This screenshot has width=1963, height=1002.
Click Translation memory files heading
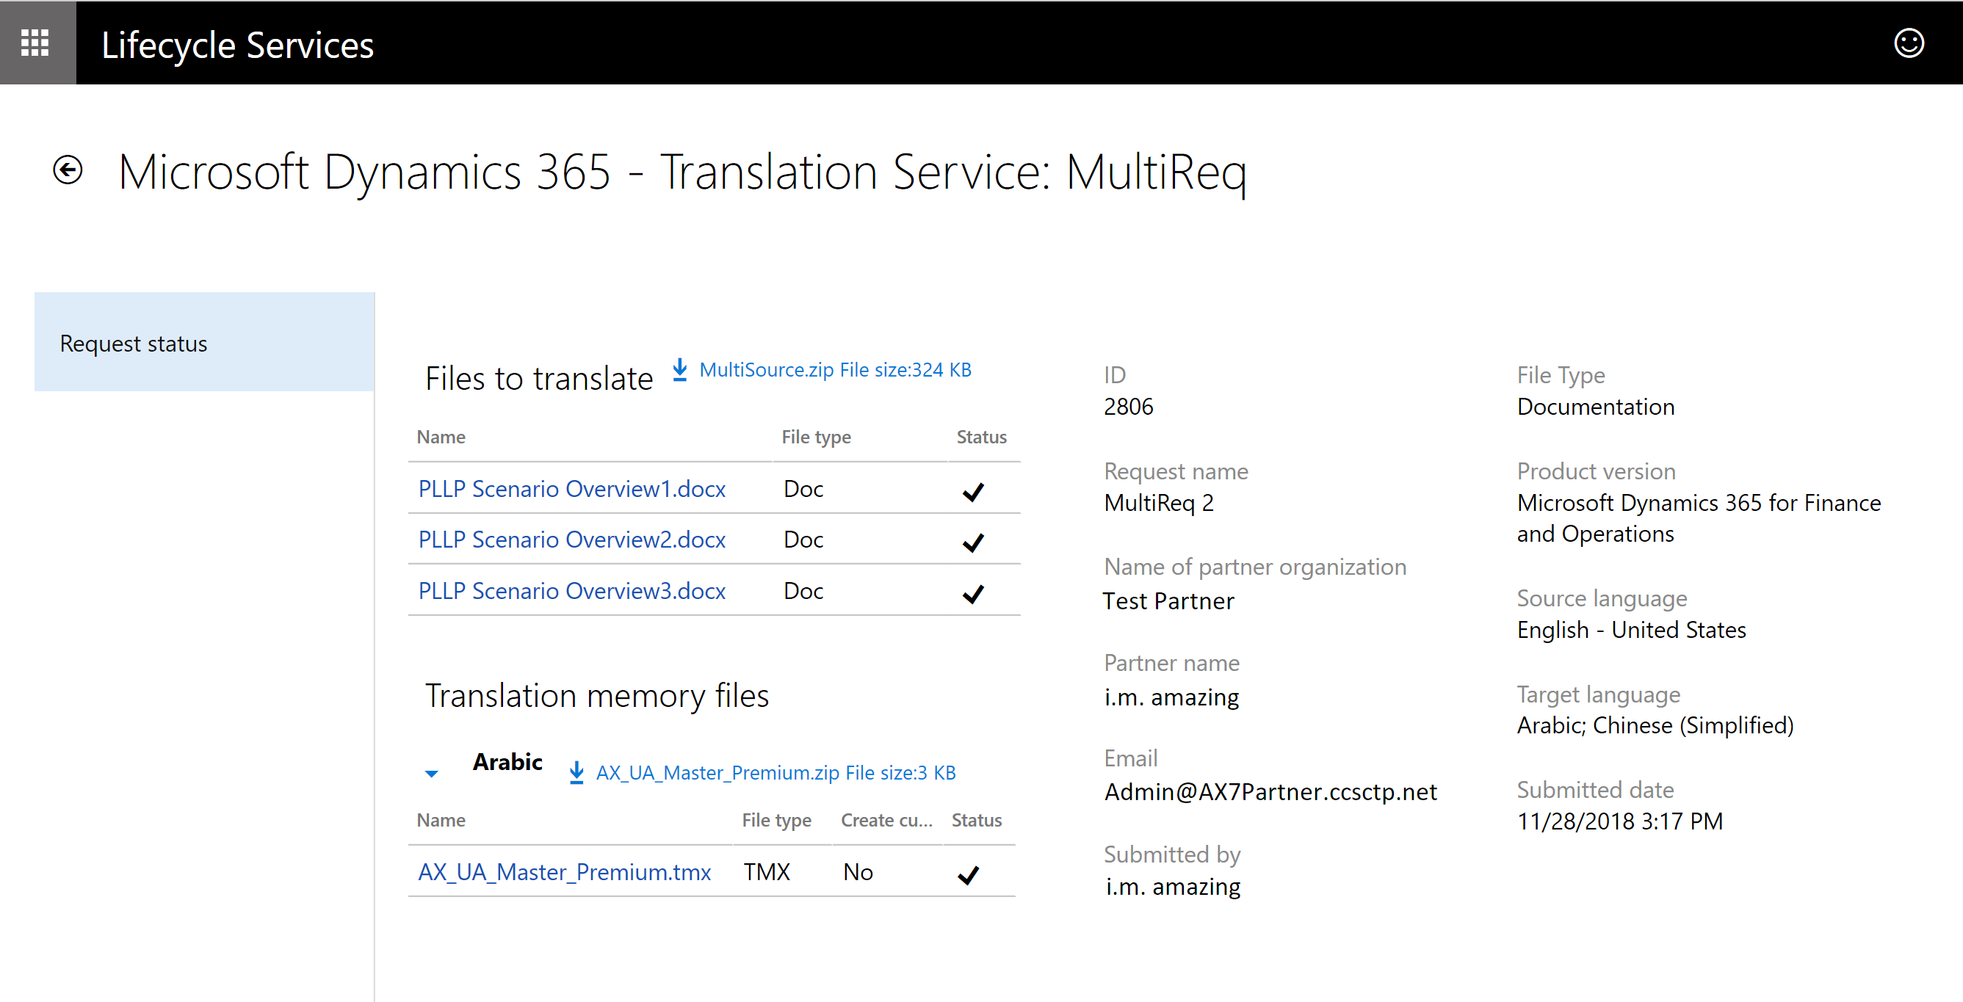[596, 696]
